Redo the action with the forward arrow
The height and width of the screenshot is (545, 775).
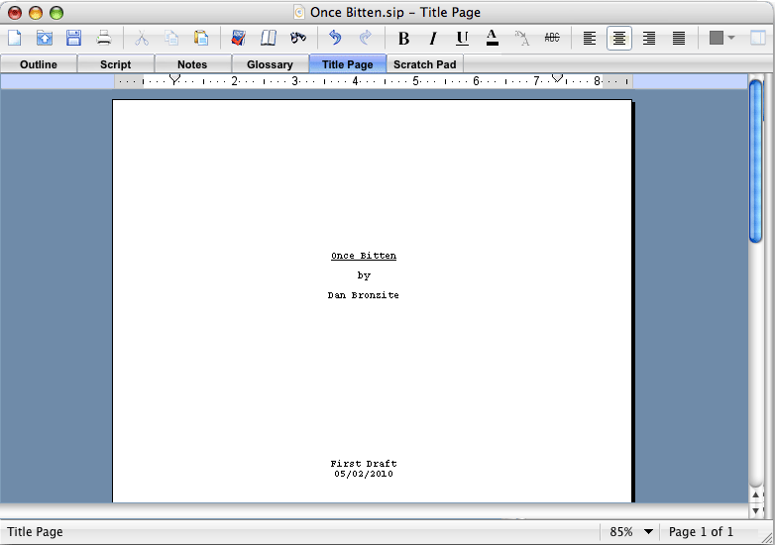coord(366,38)
